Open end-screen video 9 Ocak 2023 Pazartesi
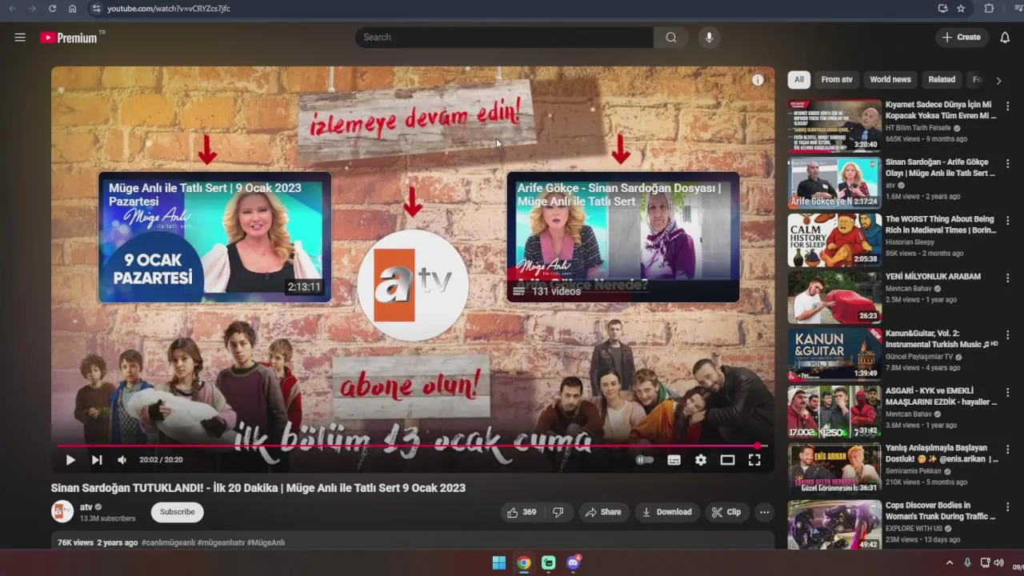 click(x=214, y=237)
